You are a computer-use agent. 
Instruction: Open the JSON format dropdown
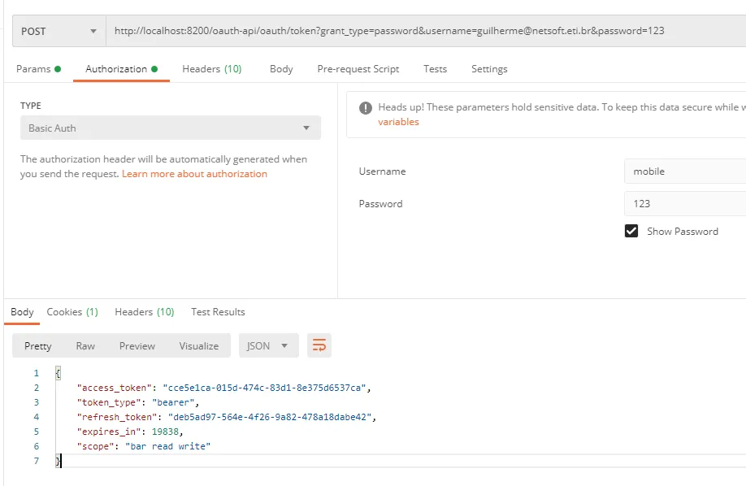[x=268, y=345]
